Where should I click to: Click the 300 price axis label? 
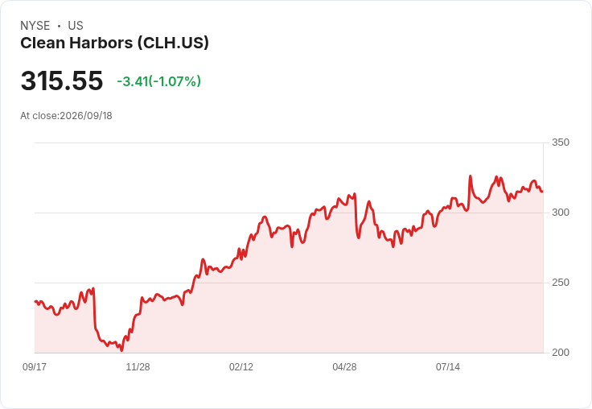(x=561, y=213)
